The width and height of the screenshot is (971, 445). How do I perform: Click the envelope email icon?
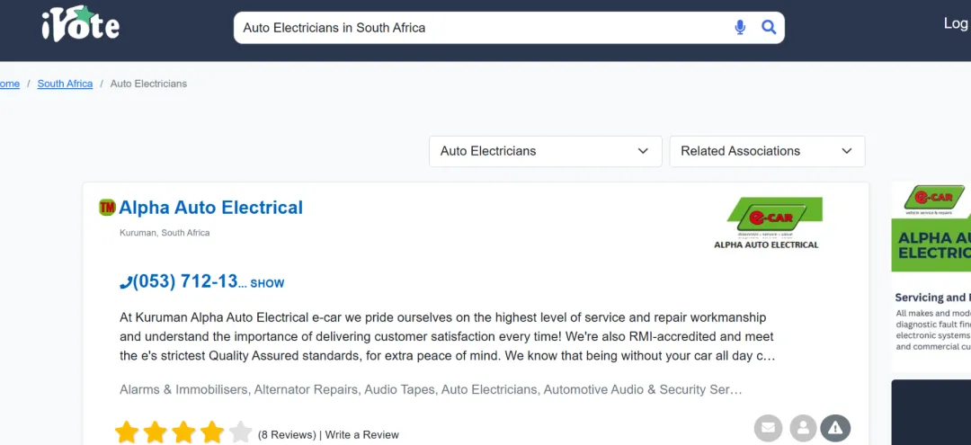click(768, 428)
